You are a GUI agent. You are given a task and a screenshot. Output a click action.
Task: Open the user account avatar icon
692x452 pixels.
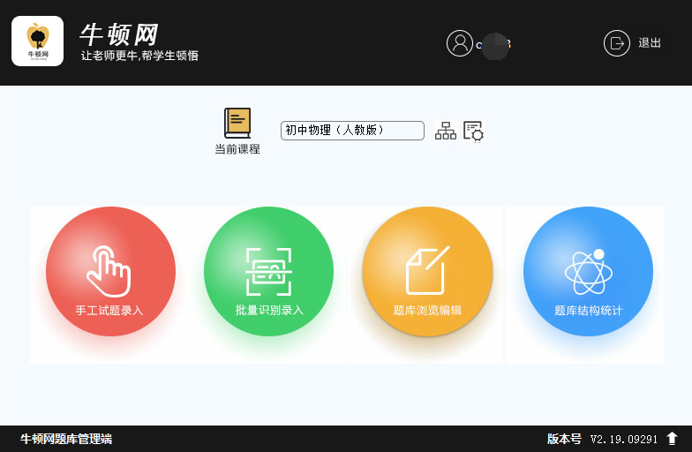tap(459, 43)
